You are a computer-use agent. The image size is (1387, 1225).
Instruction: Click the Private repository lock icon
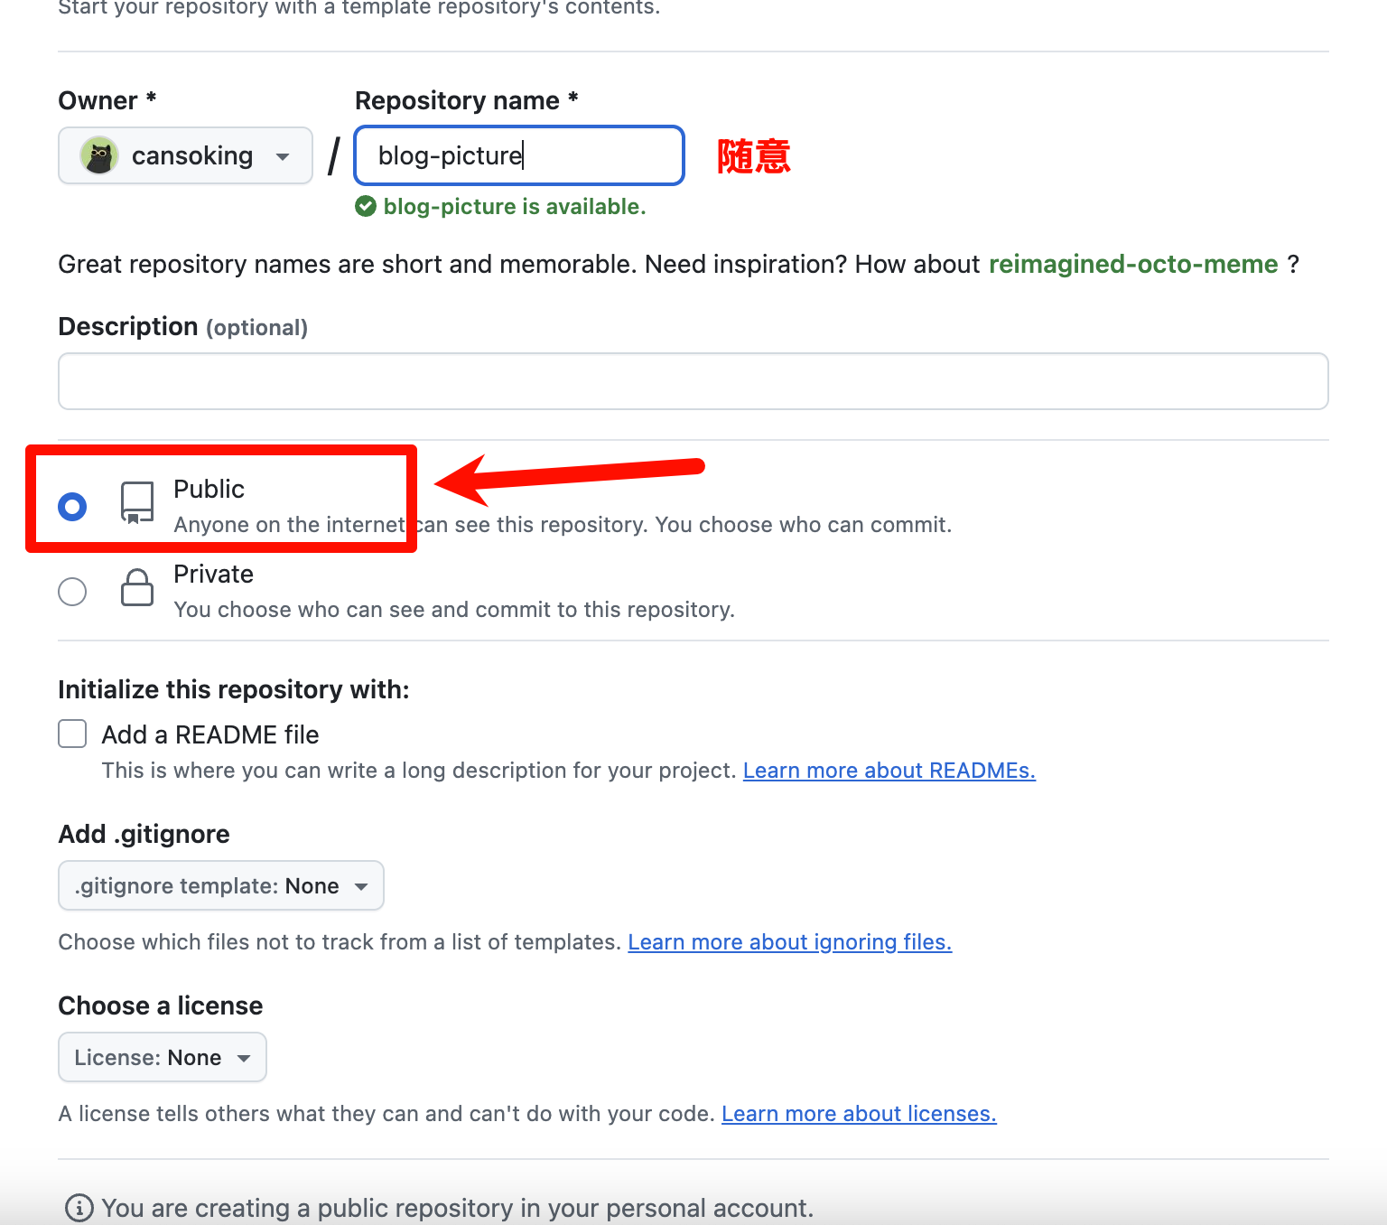coord(137,588)
